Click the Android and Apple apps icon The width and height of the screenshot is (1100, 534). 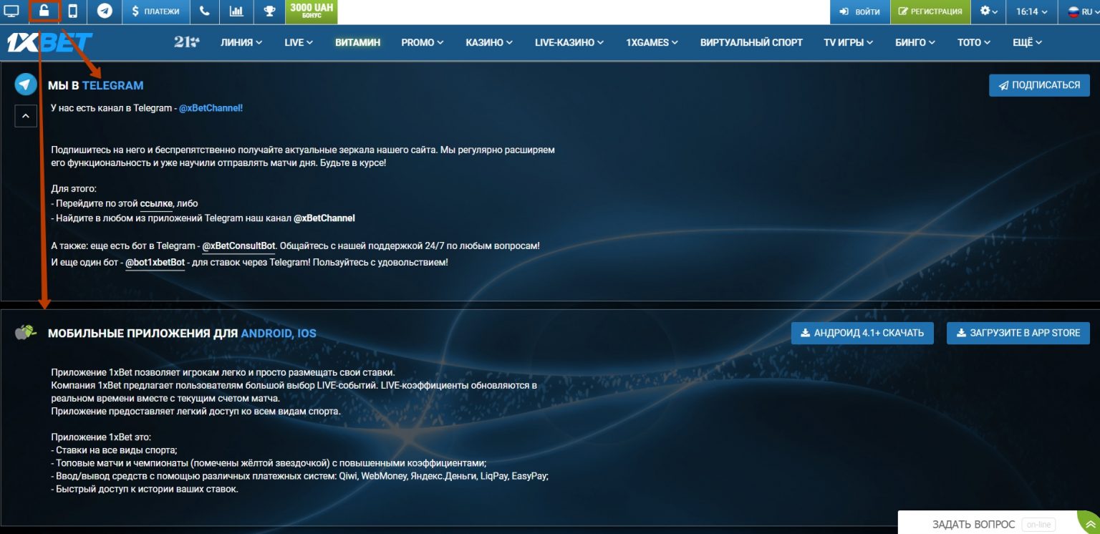[25, 332]
